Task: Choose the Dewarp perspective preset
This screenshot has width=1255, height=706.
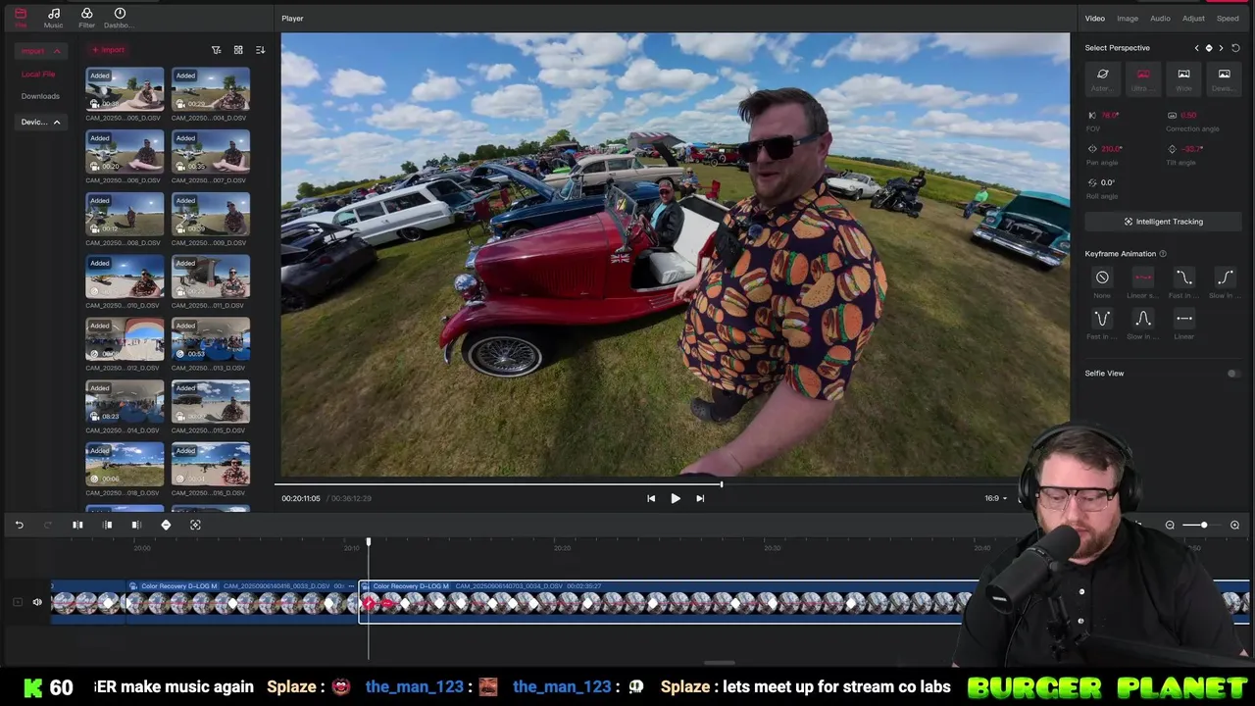Action: point(1224,77)
